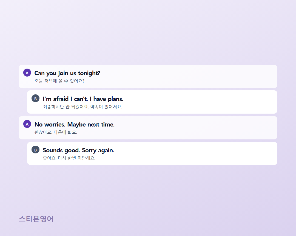The height and width of the screenshot is (236, 296).
Task: Select the Korean phrase "약속이 있어서요."
Action: coord(106,107)
